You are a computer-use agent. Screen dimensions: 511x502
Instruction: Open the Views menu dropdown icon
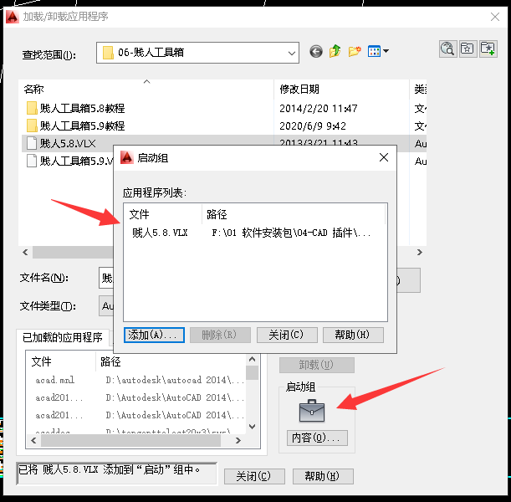coord(378,51)
